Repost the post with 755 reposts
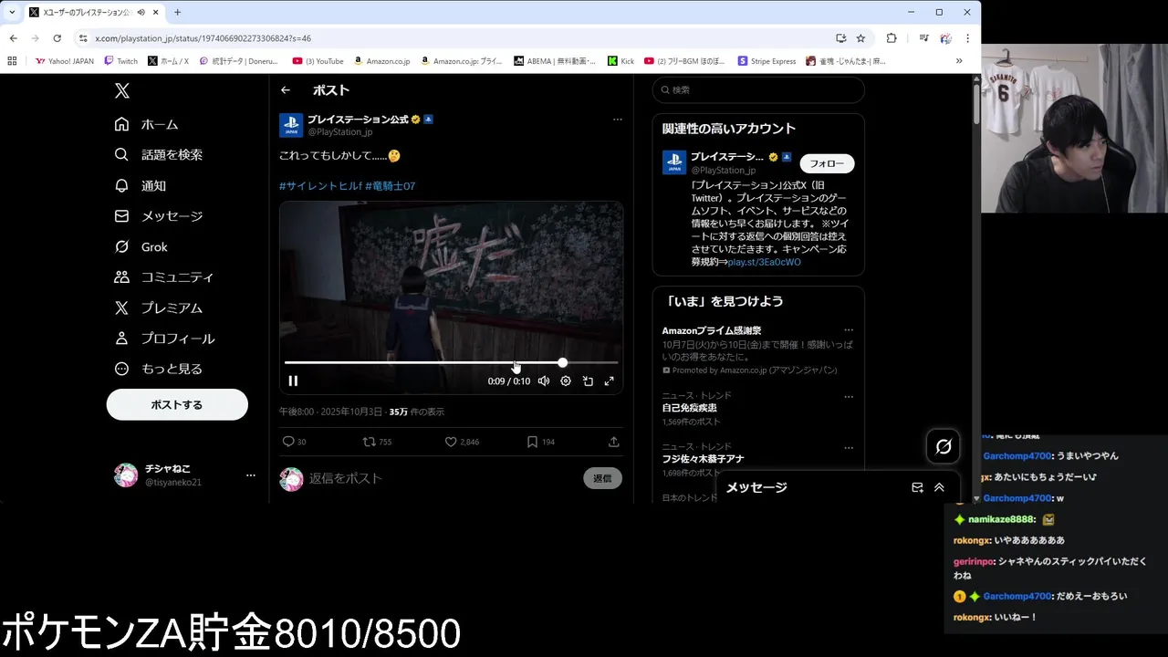 tap(377, 442)
